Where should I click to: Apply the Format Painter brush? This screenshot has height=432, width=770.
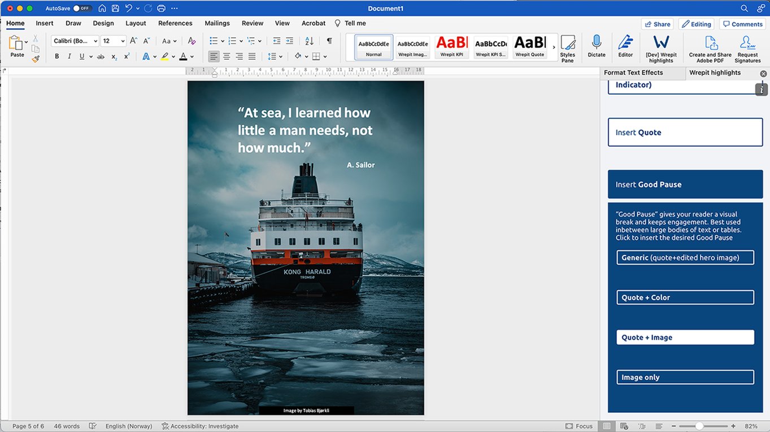pos(36,59)
